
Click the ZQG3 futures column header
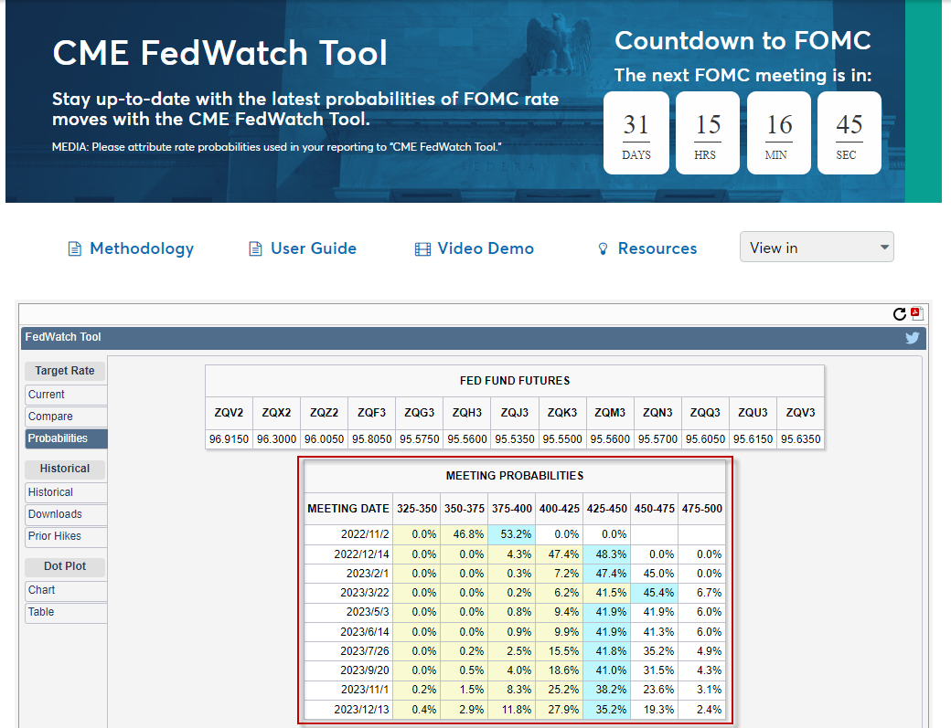(x=419, y=413)
